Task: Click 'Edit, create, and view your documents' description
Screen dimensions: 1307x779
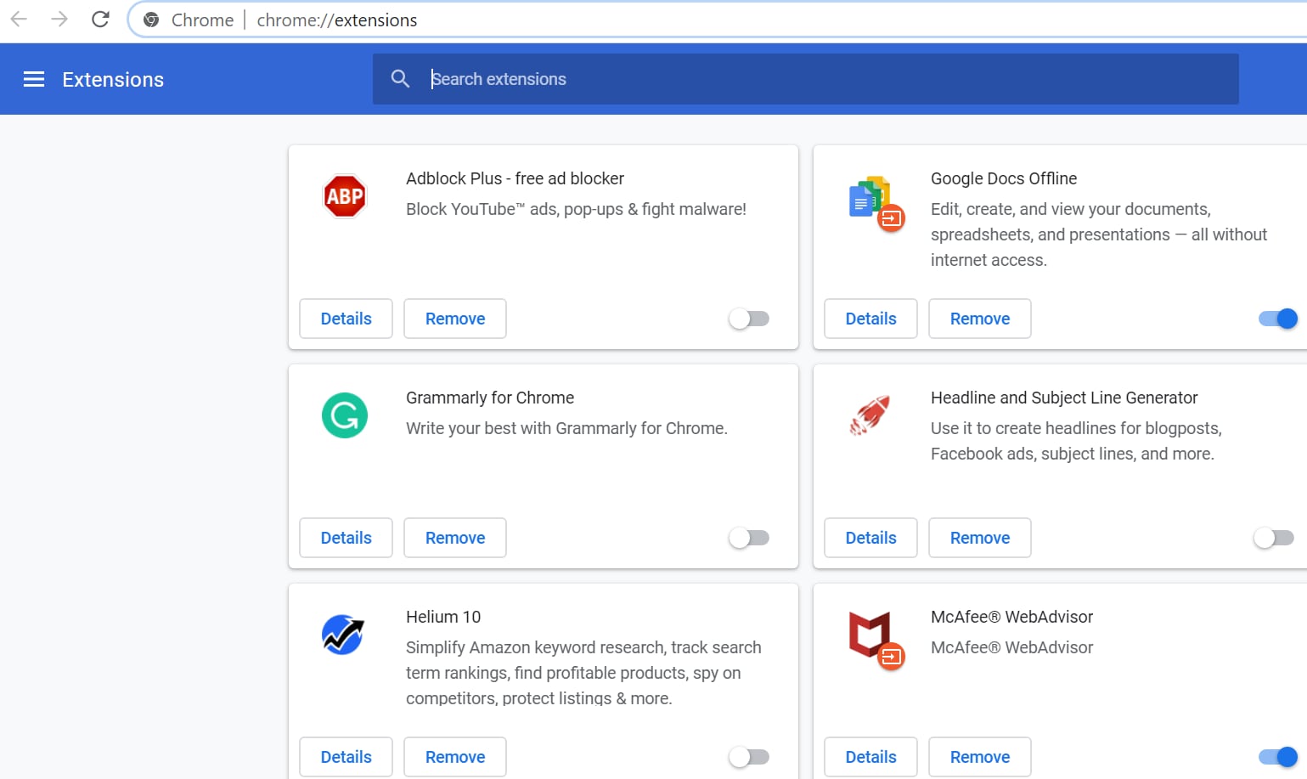Action: pos(1099,234)
